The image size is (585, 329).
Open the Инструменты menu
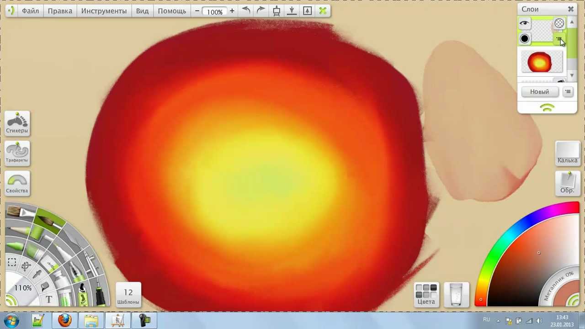tap(104, 11)
